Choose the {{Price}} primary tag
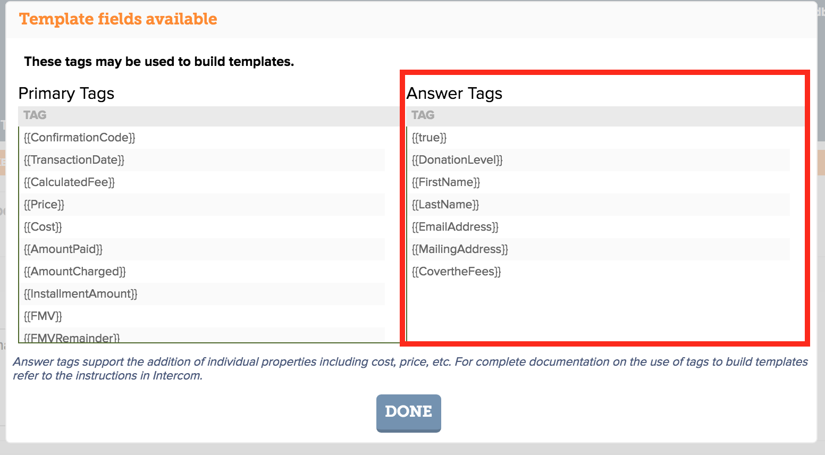825x455 pixels. tap(44, 205)
